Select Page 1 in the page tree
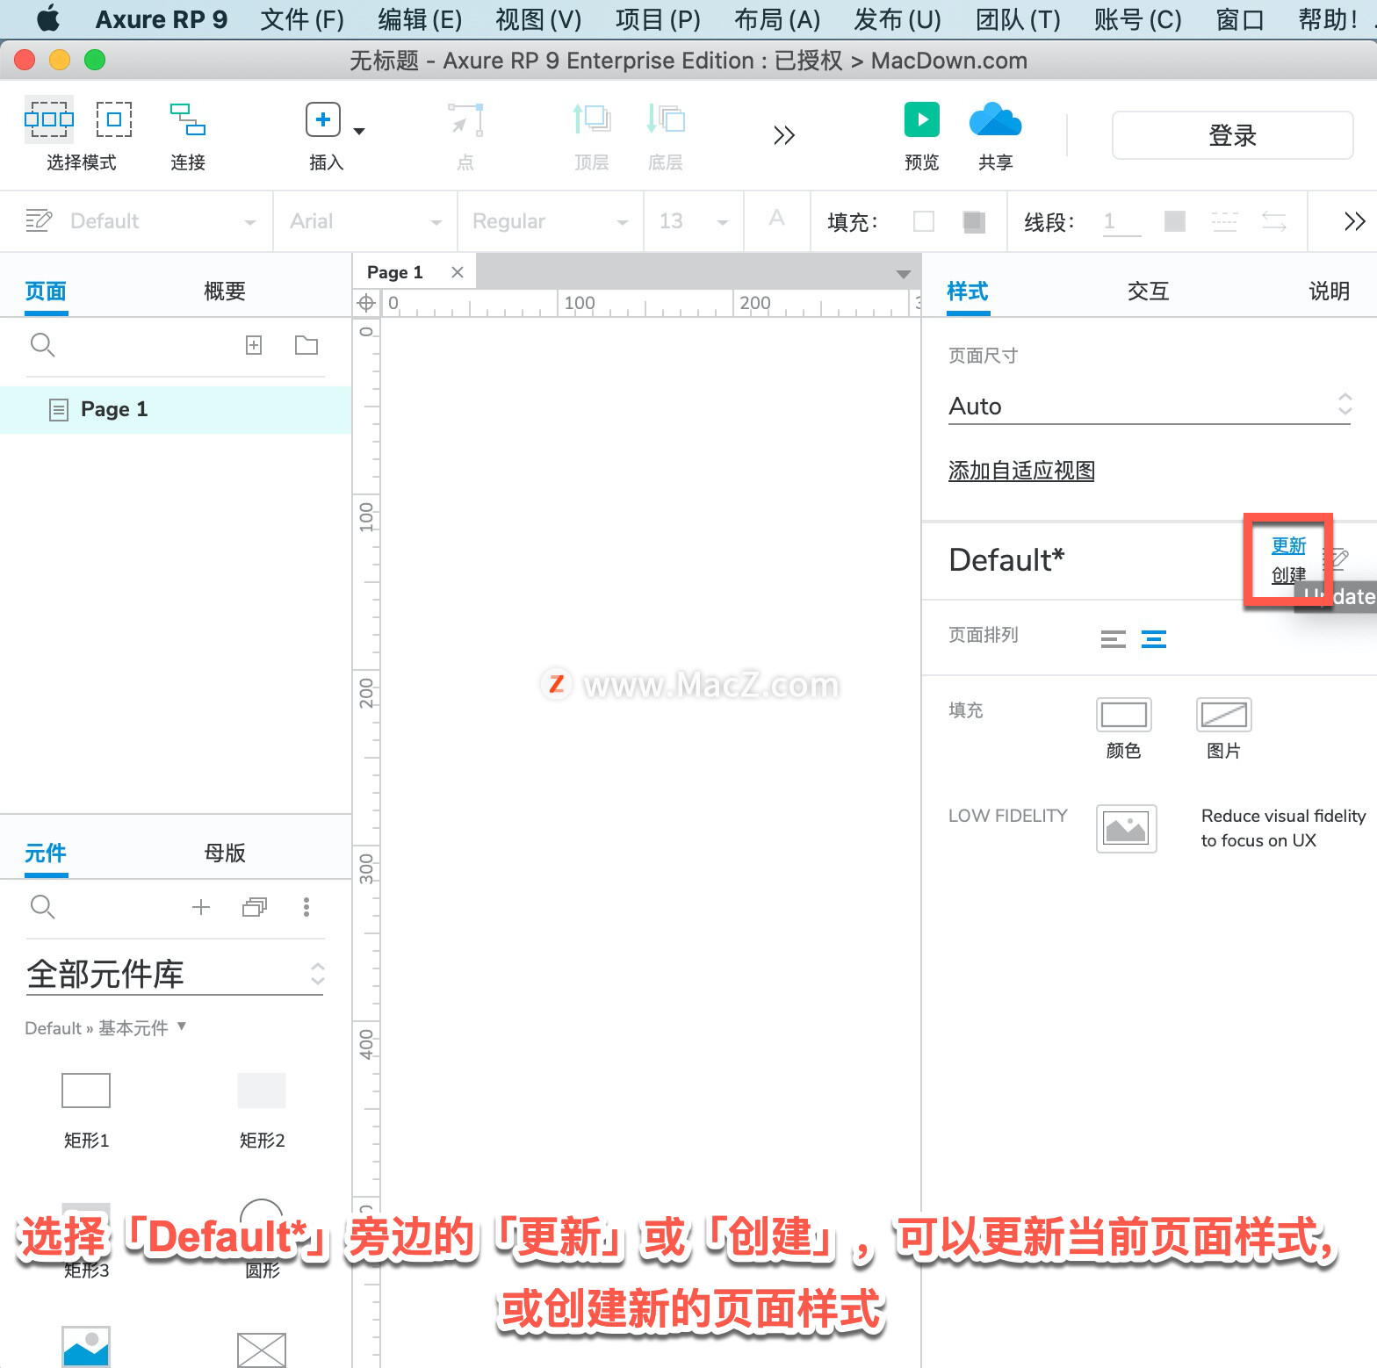This screenshot has width=1377, height=1368. point(176,409)
